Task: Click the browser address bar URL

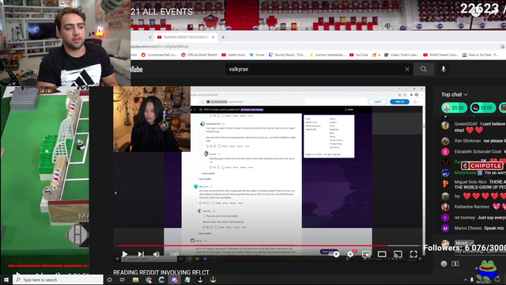Action: click(160, 47)
